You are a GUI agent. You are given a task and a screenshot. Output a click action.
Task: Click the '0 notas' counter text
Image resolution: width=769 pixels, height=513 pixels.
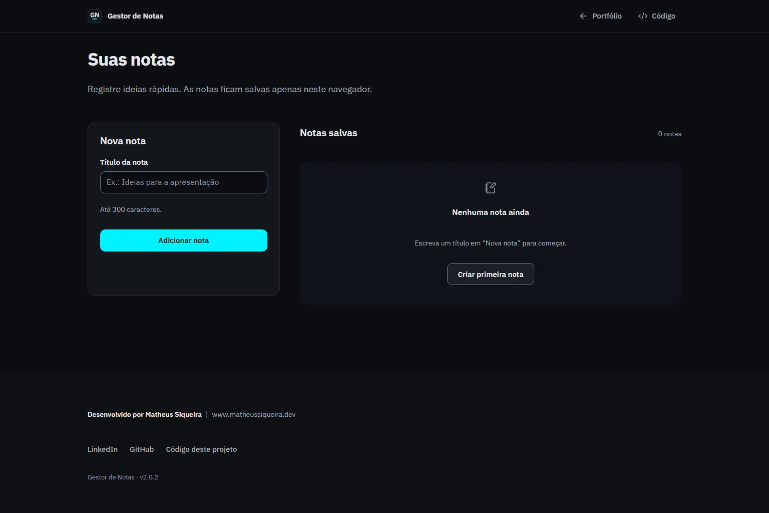[669, 134]
